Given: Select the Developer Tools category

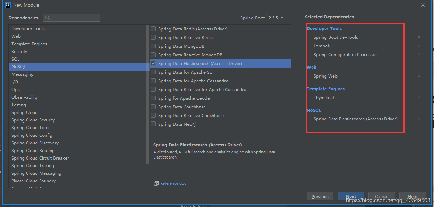Looking at the screenshot, I should [x=78, y=28].
